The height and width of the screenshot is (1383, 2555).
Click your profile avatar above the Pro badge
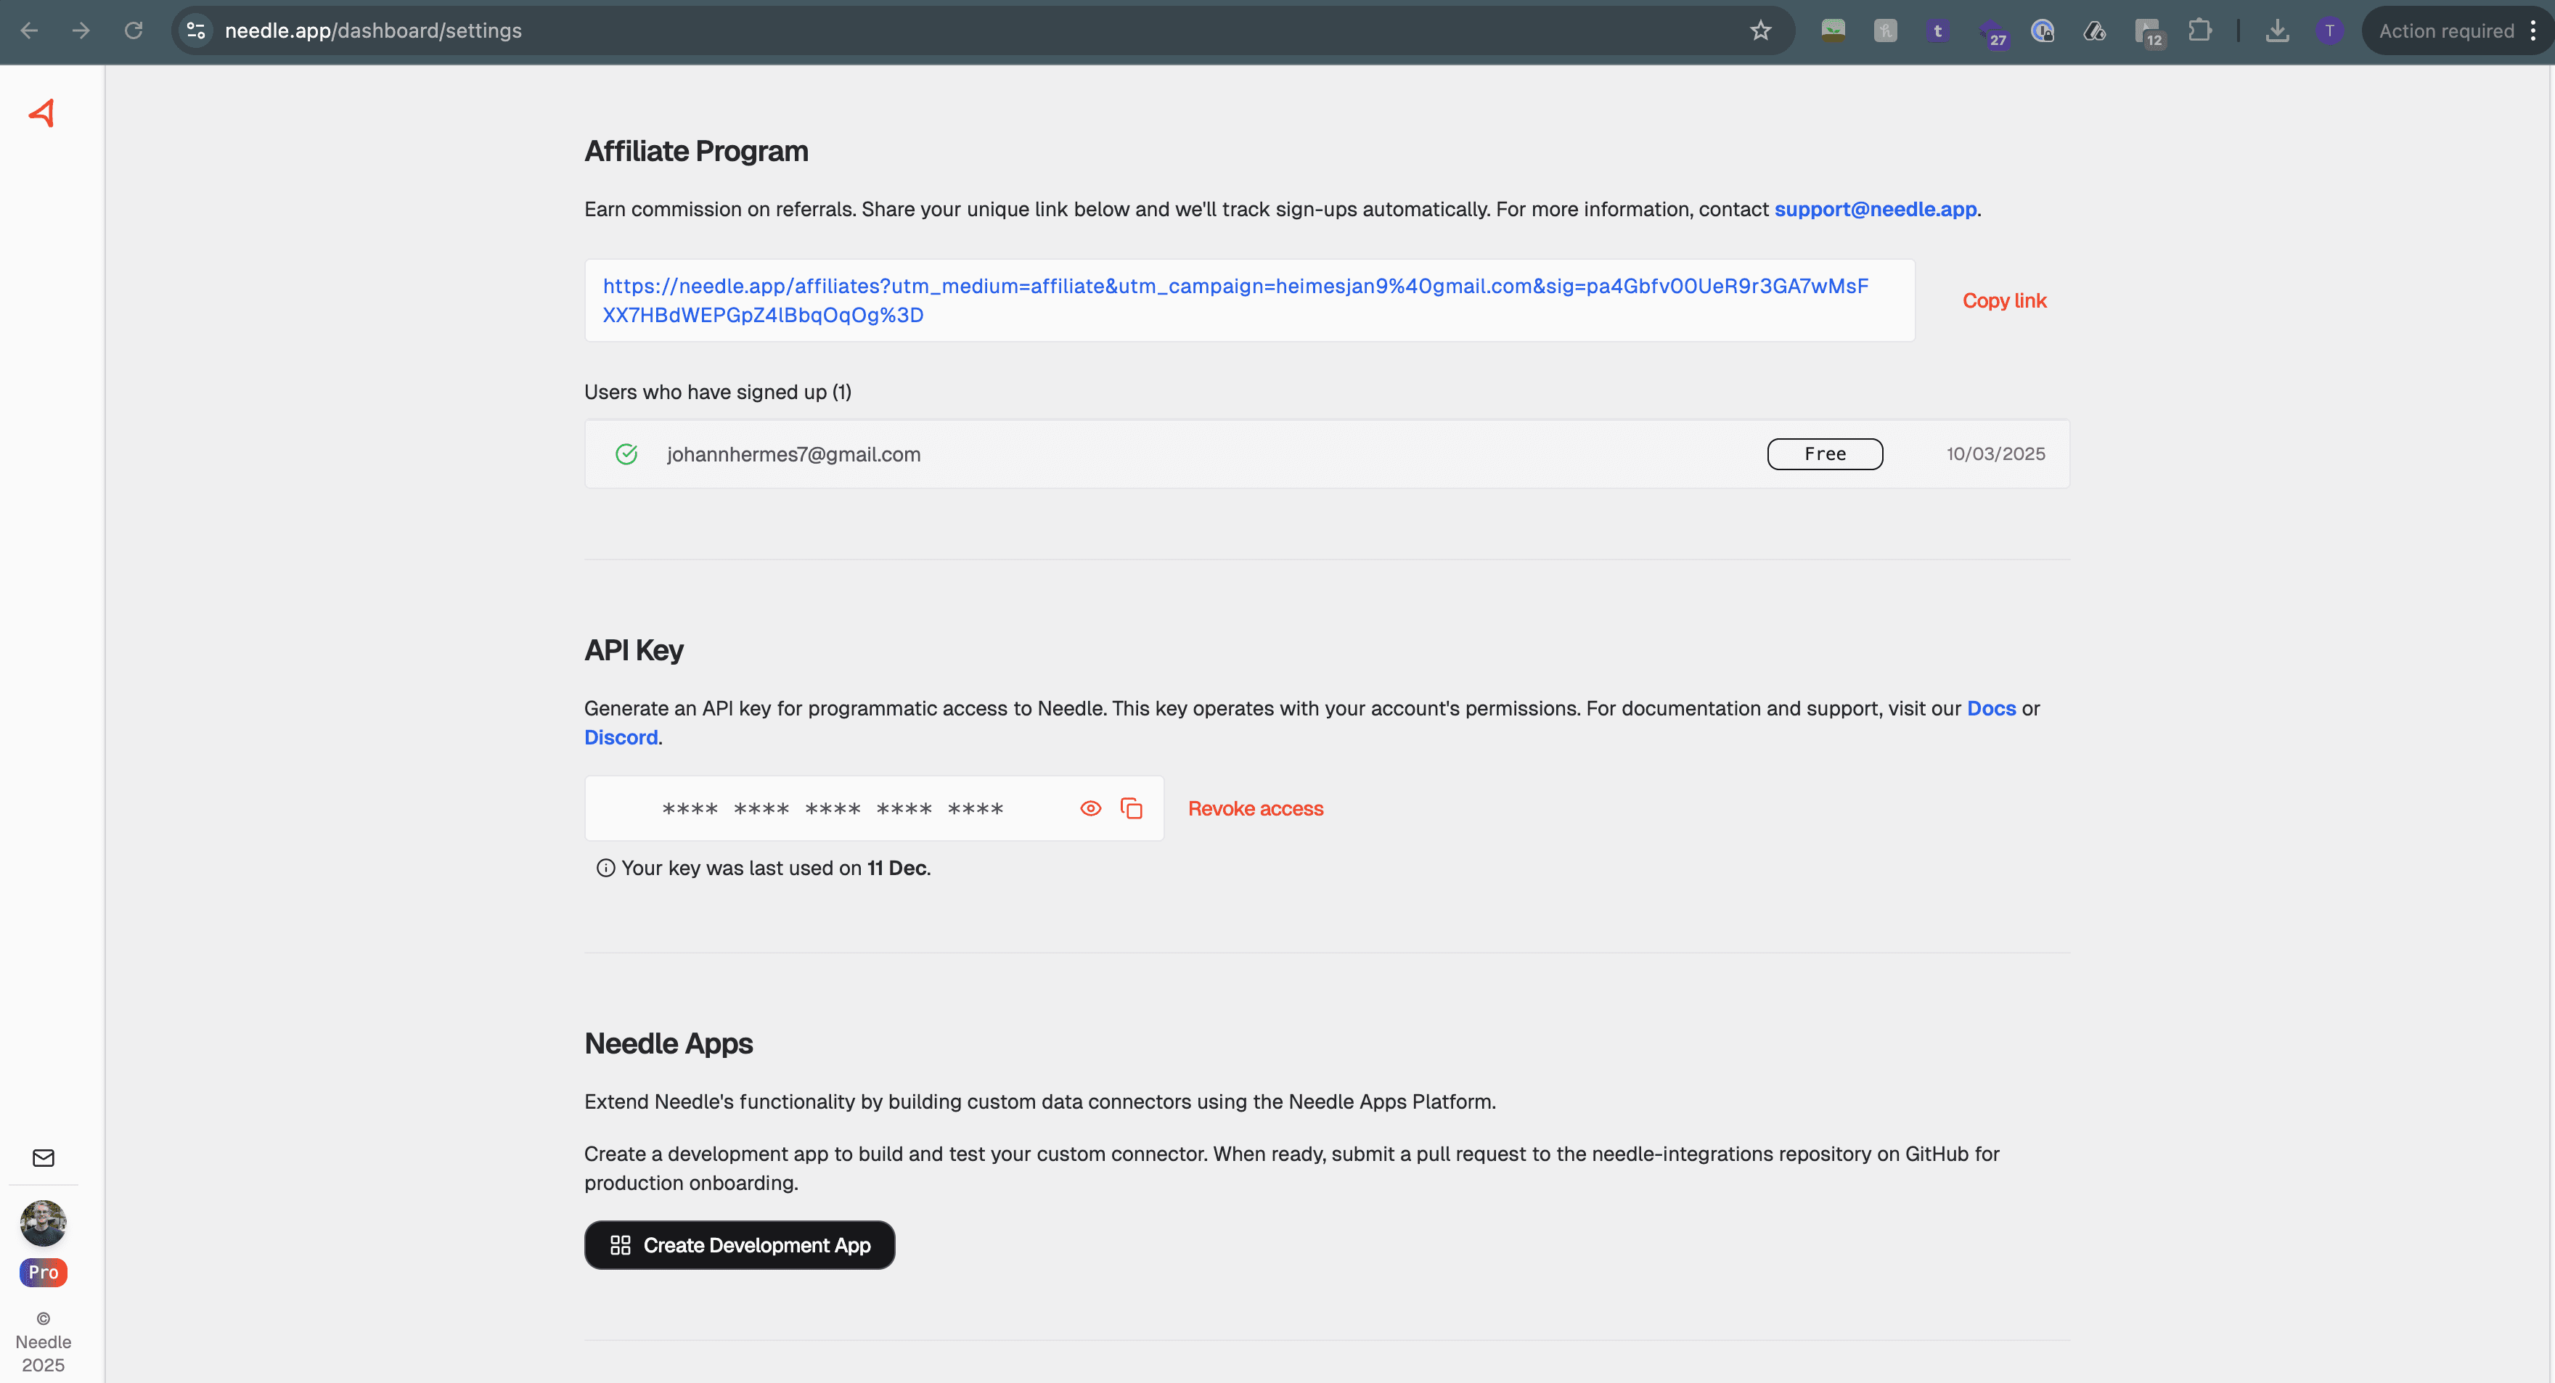[x=43, y=1223]
